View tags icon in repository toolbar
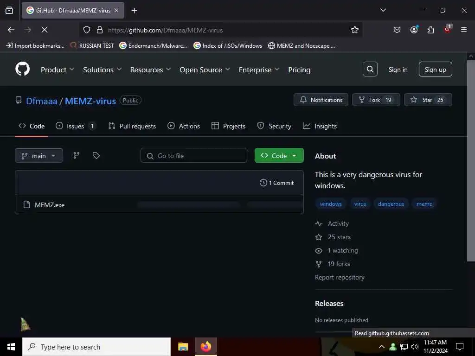The image size is (475, 356). coord(96,155)
